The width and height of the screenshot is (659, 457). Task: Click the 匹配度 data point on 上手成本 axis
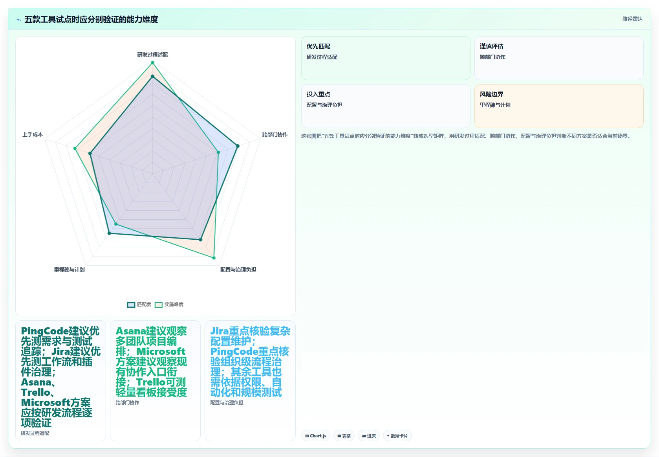pos(90,154)
